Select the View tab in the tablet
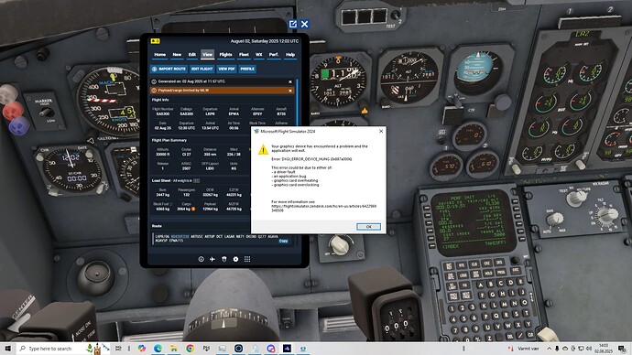The image size is (632, 355). (x=208, y=54)
